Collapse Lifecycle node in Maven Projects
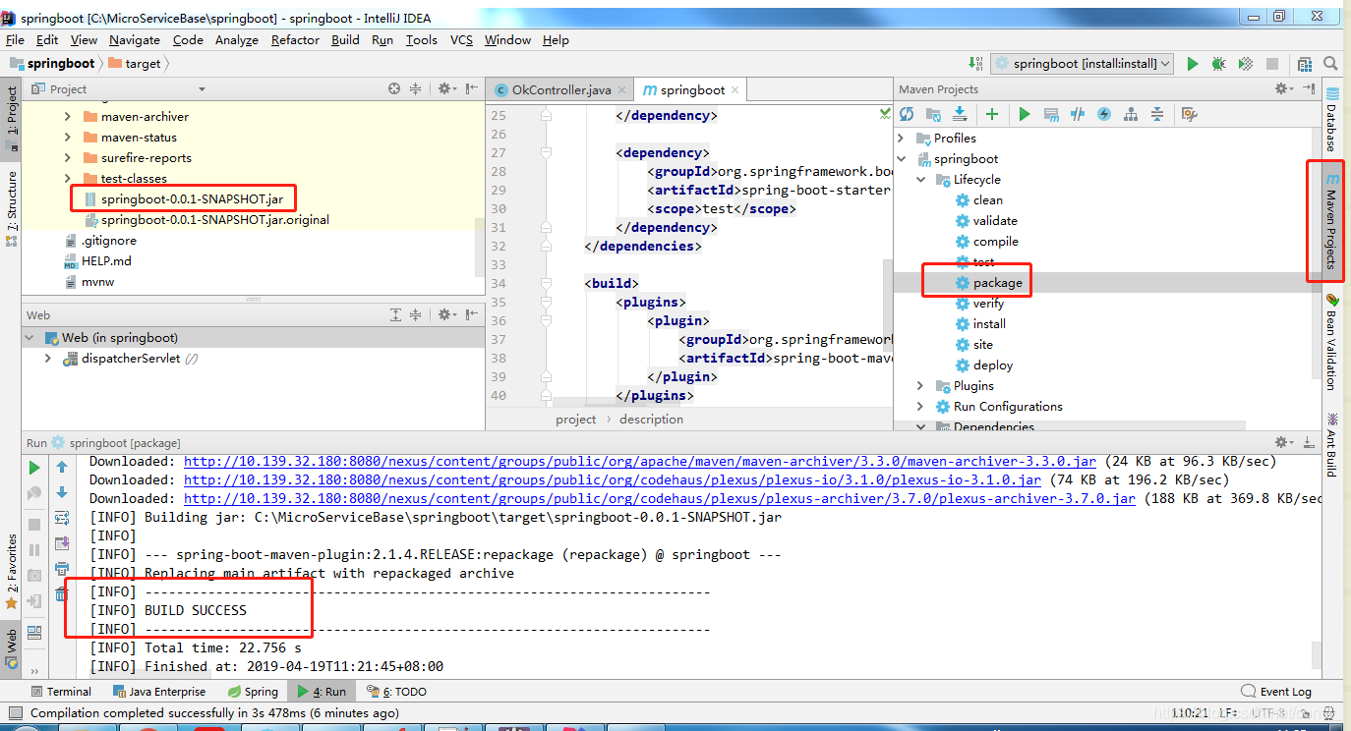Viewport: 1351px width, 731px height. (920, 179)
